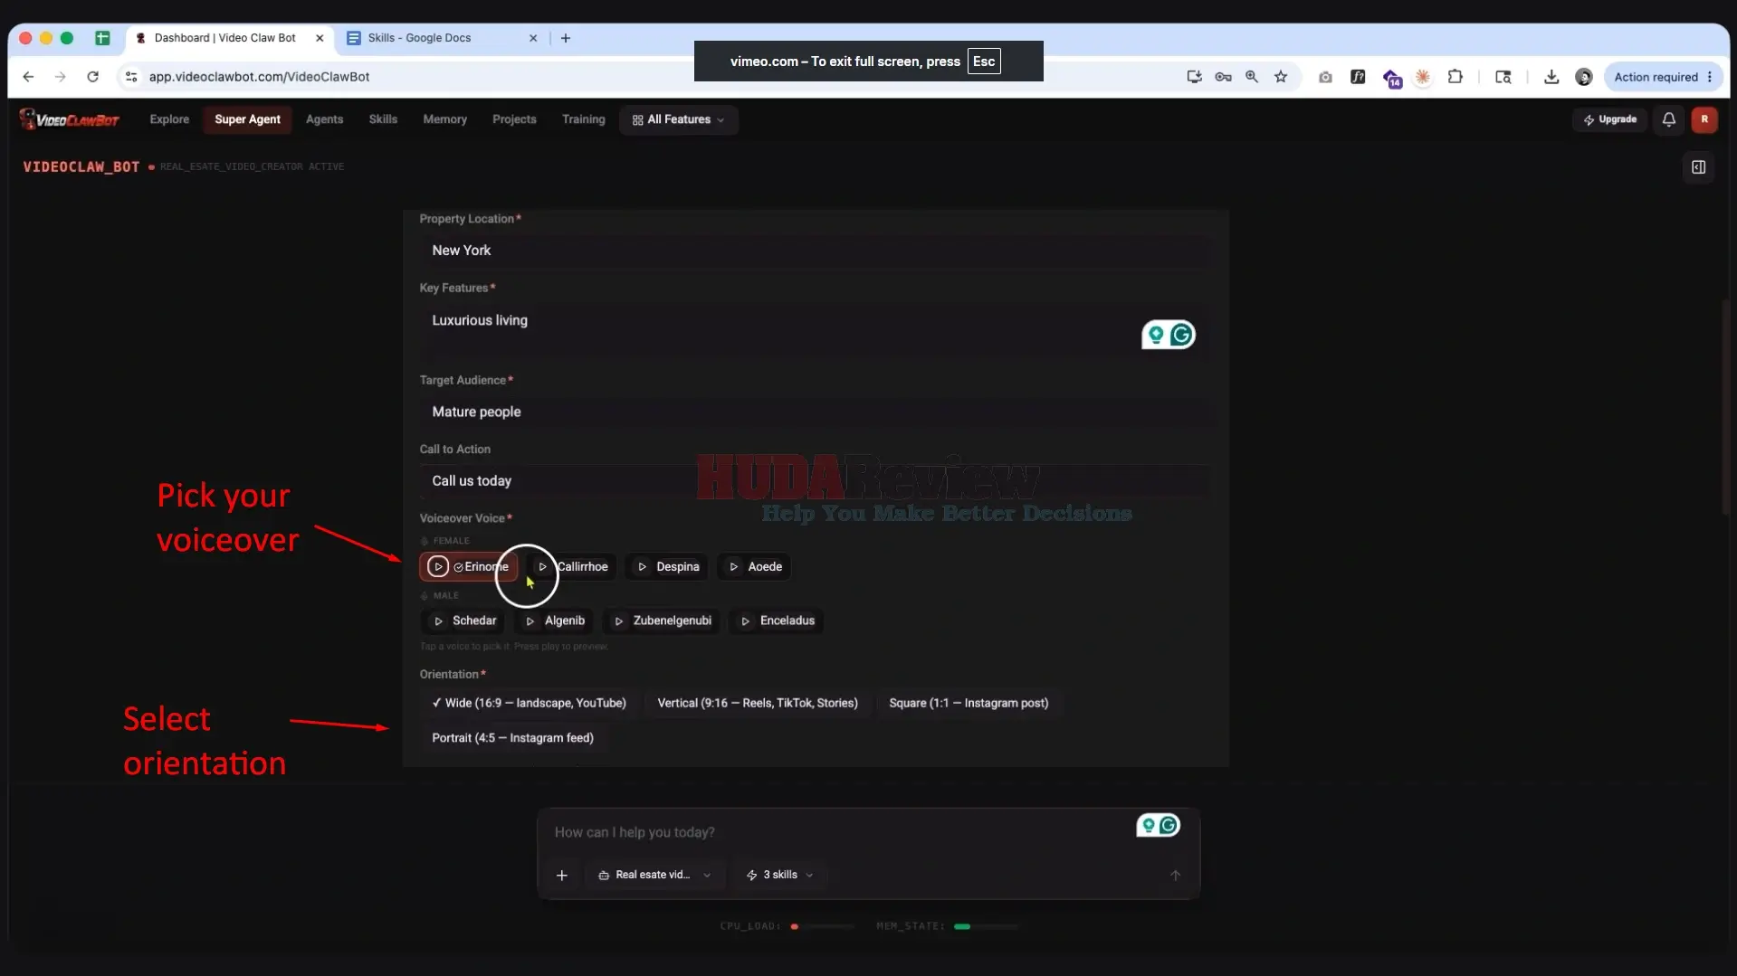Open the Grammarly icon in Key Features field

coord(1180,335)
